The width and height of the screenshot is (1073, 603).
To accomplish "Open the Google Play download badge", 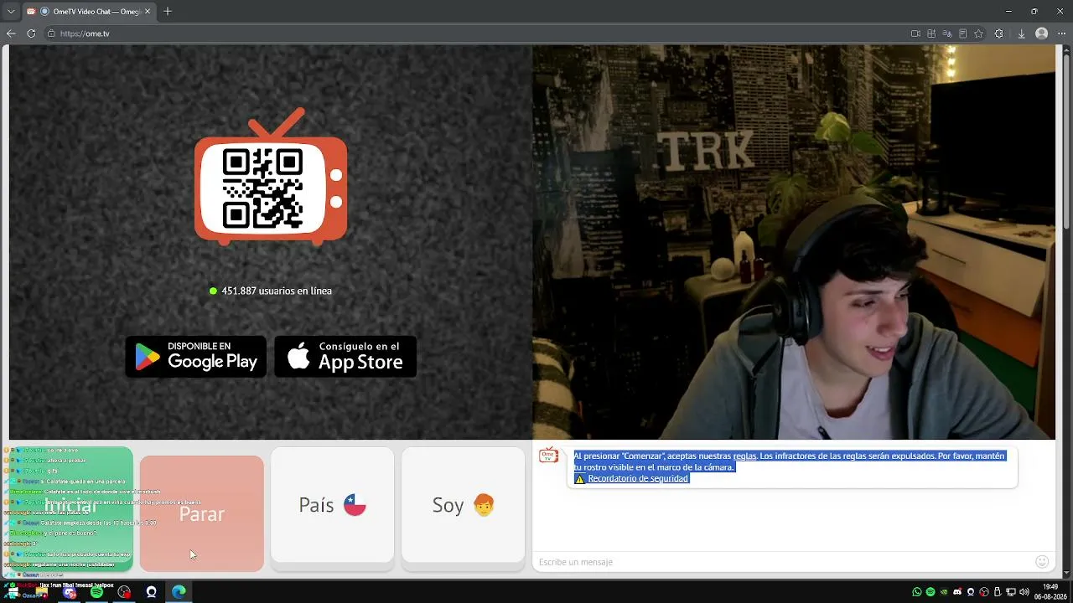I will coord(196,357).
